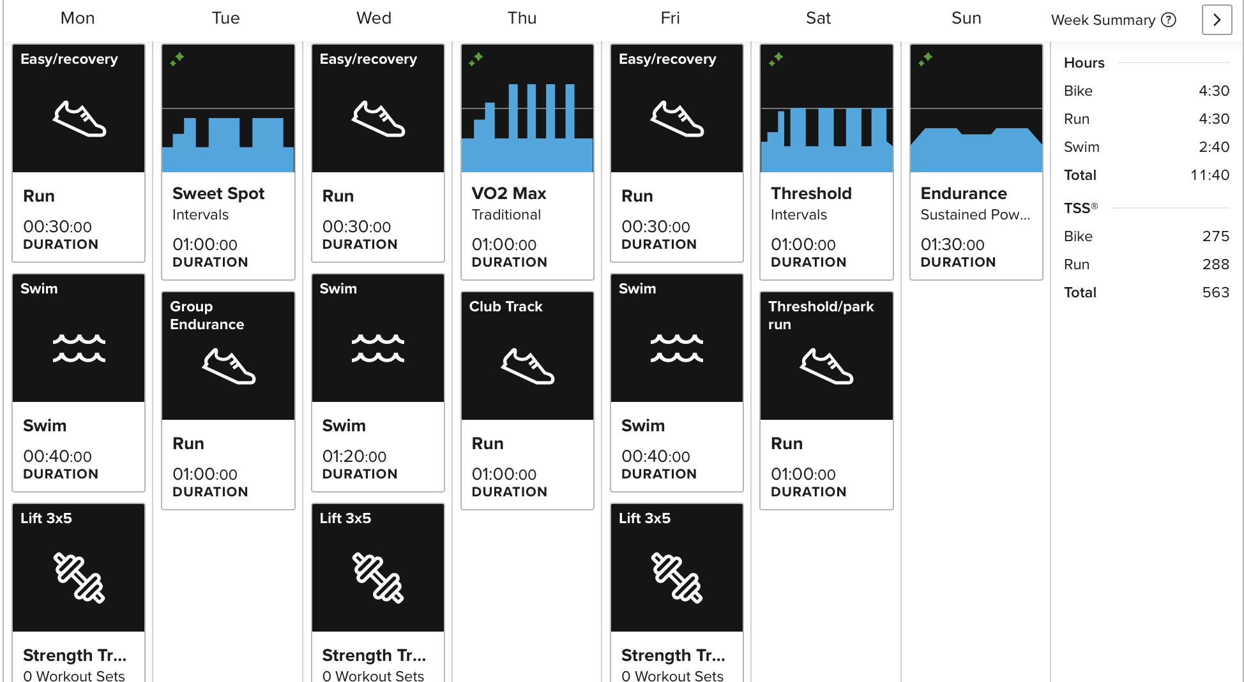Expand the next week chevron arrow
The image size is (1244, 682).
pyautogui.click(x=1217, y=20)
